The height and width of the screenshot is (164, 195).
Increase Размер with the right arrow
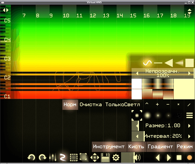click(189, 126)
